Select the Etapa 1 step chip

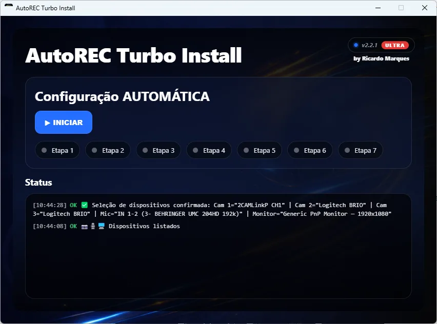coord(57,150)
